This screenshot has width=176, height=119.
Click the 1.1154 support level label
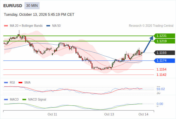161,69
